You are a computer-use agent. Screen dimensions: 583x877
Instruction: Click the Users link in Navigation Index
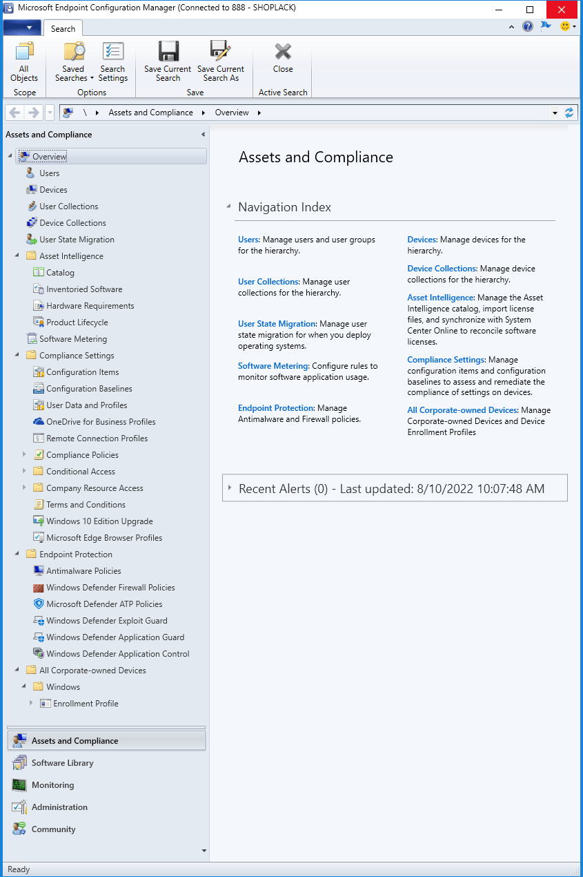point(248,240)
